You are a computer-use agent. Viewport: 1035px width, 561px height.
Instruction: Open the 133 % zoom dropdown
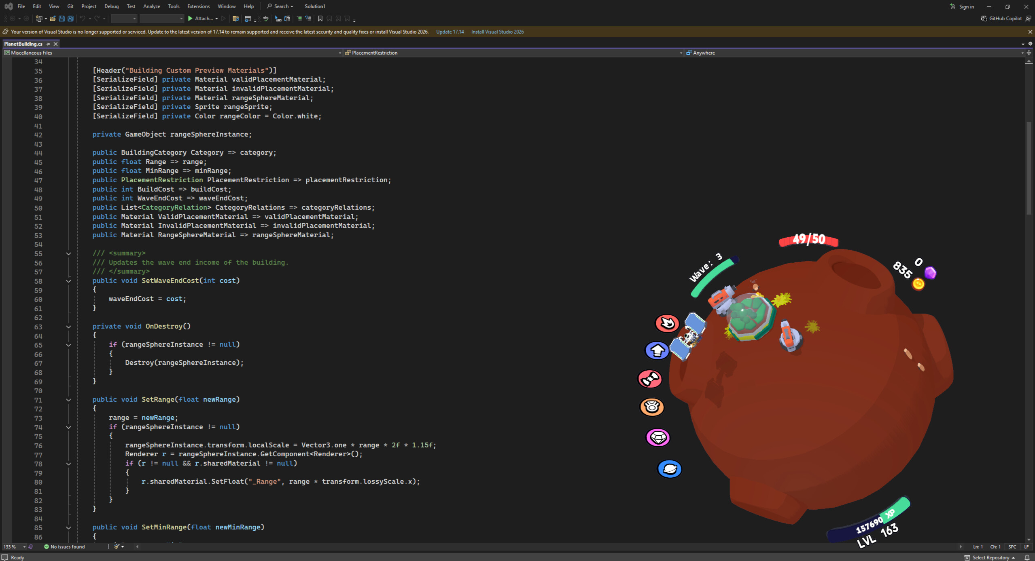click(x=24, y=546)
